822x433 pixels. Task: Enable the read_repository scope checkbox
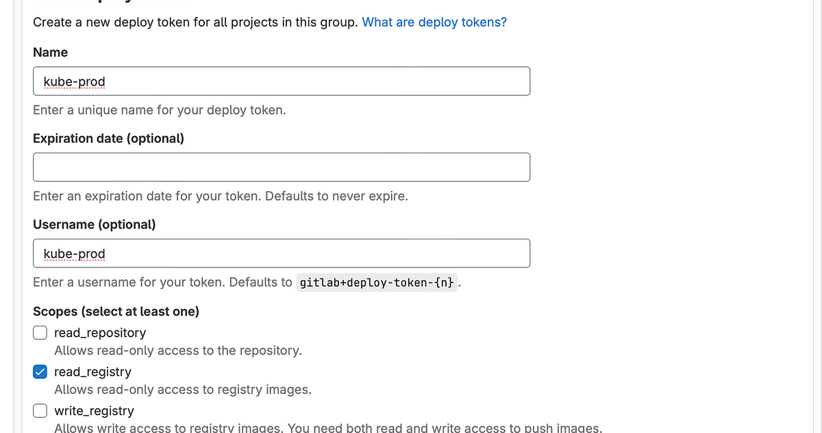coord(40,332)
